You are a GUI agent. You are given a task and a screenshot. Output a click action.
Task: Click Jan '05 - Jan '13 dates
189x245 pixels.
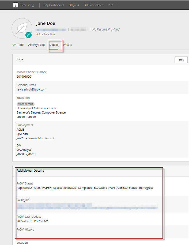point(27,154)
